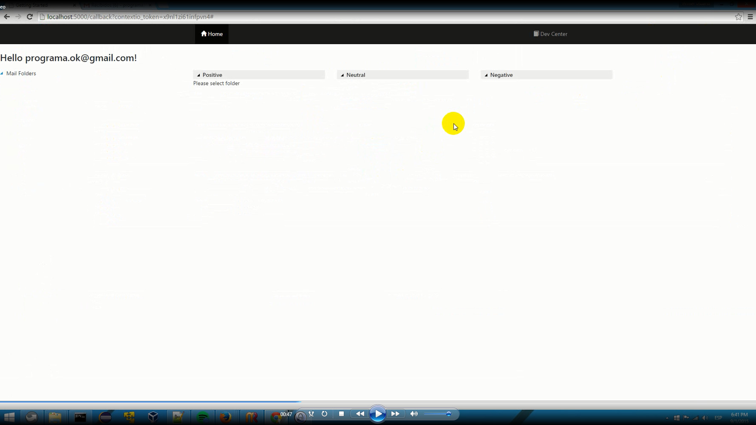Show hidden system tray icons
This screenshot has height=425, width=756.
[667, 418]
